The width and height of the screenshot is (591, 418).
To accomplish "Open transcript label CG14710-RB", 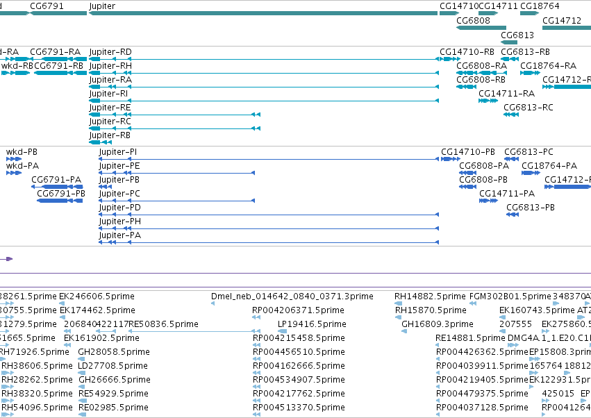I will click(467, 51).
